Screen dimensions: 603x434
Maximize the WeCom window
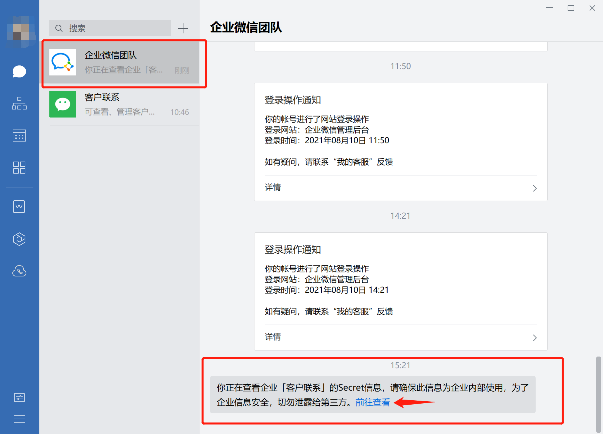pyautogui.click(x=571, y=8)
